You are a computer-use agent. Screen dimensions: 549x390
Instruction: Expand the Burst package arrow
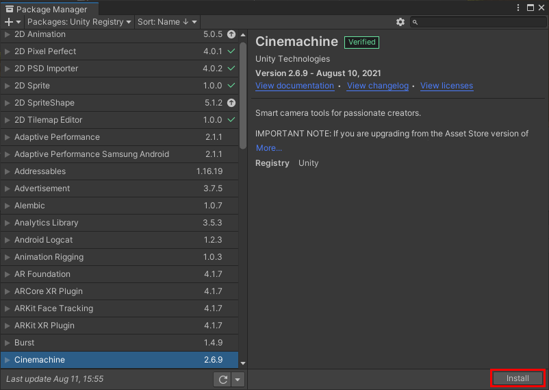(7, 343)
